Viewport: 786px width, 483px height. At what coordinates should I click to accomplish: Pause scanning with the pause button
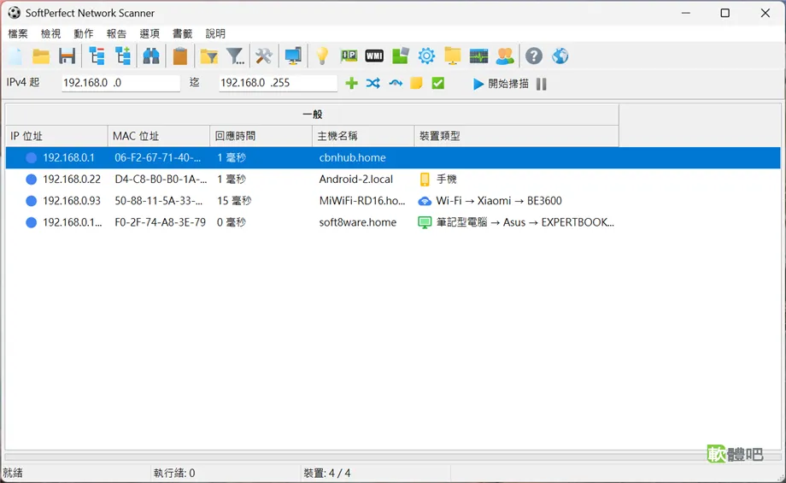coord(541,84)
